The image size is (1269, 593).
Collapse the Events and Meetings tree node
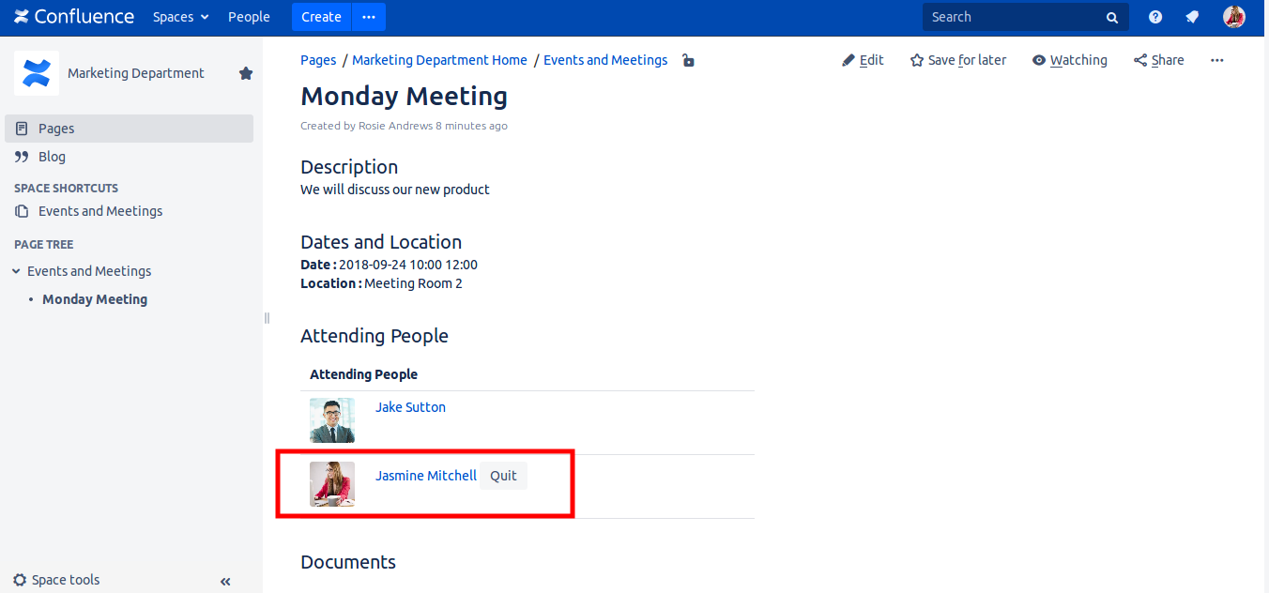(16, 271)
